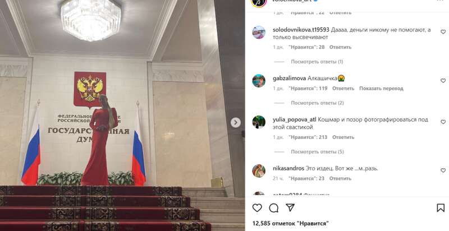Save the post with the bookmark icon
This screenshot has height=231, width=449.
[441, 208]
